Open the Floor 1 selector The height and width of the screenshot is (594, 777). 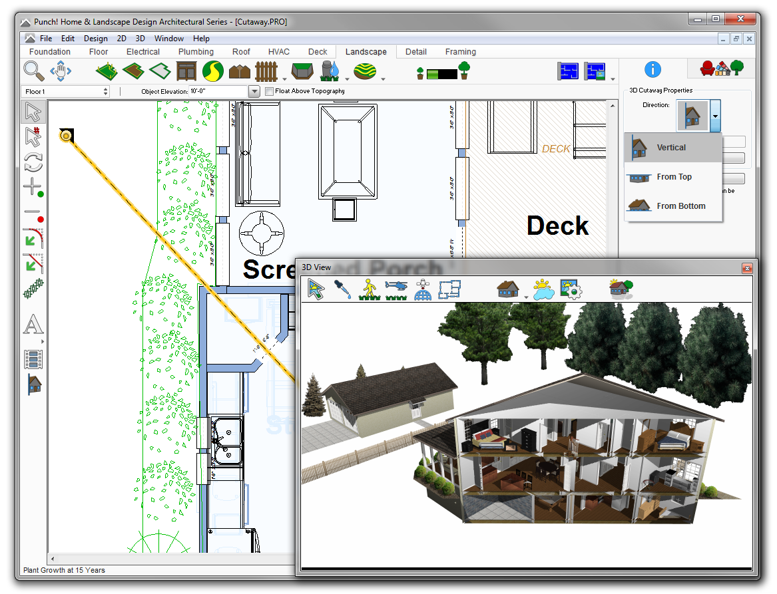point(65,91)
